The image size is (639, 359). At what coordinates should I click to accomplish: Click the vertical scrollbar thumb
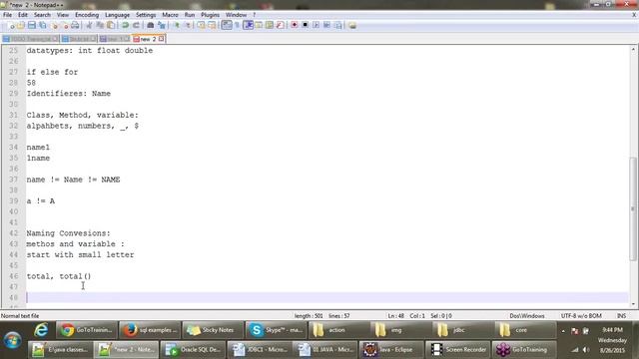tap(633, 208)
